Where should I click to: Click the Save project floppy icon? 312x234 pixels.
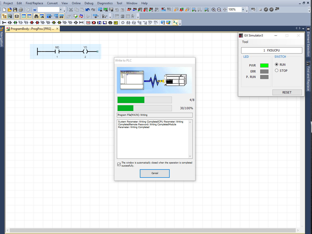[15, 10]
